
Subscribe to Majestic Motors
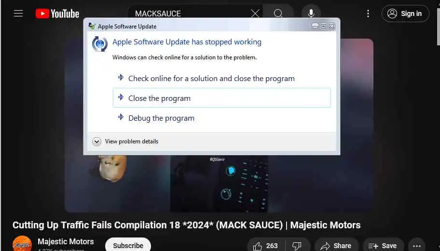coord(128,245)
